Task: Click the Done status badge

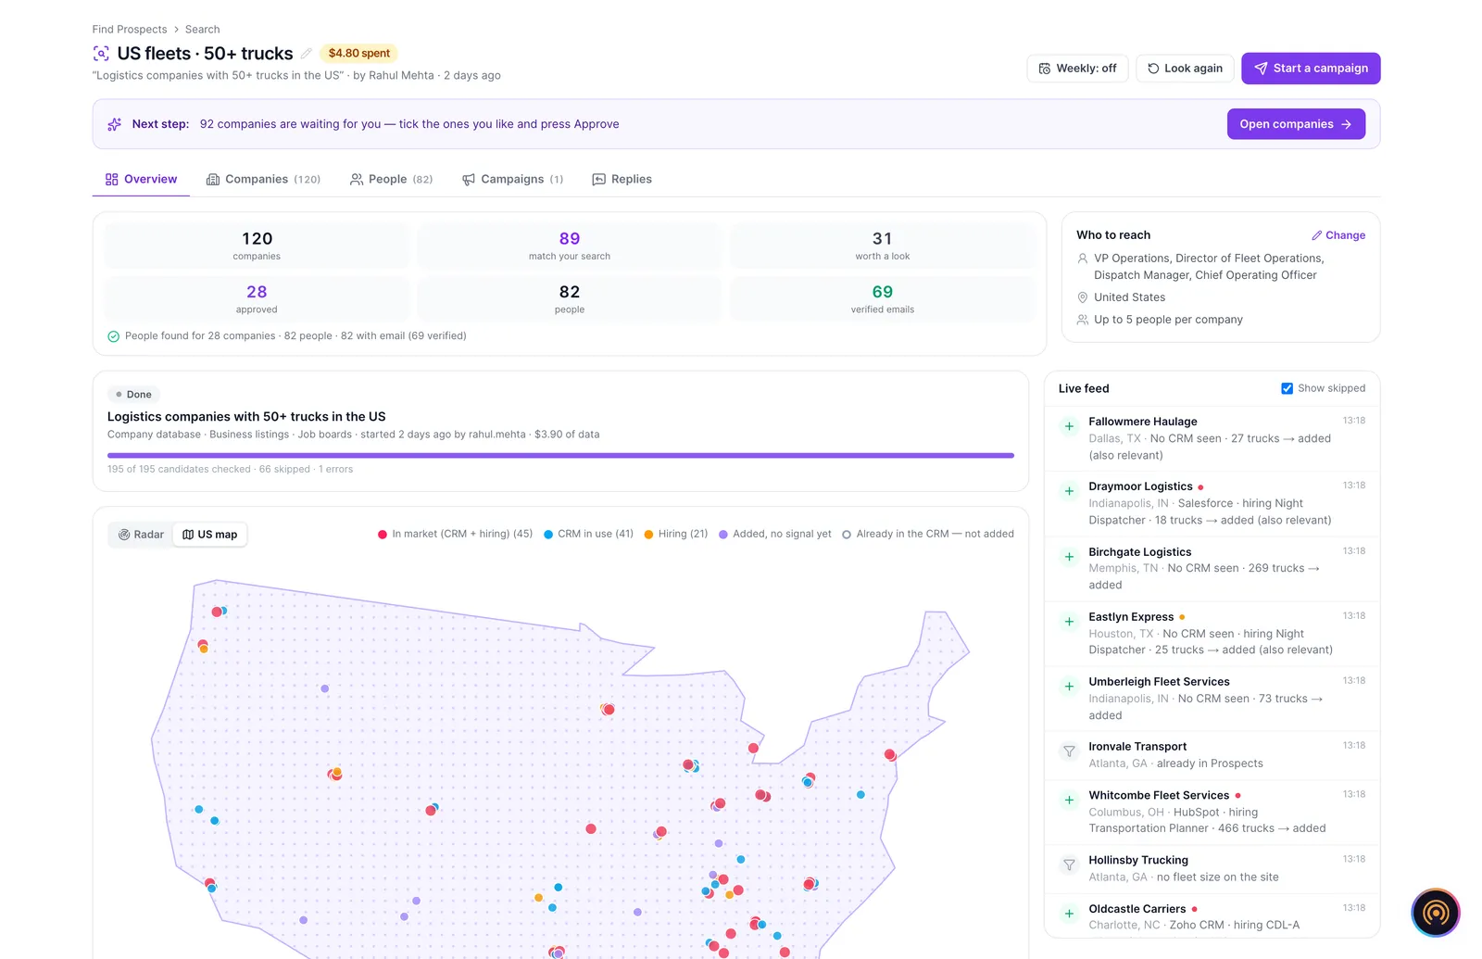Action: [133, 395]
